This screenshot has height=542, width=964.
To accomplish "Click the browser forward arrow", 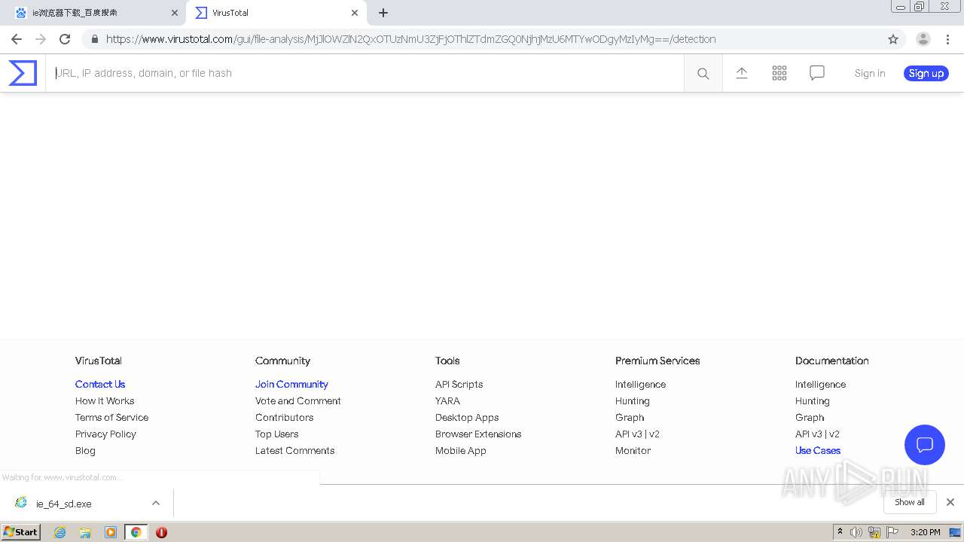I will point(41,39).
